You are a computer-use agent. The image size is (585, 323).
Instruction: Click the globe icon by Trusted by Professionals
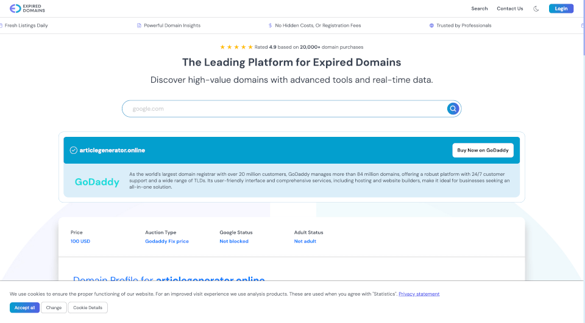pyautogui.click(x=431, y=26)
